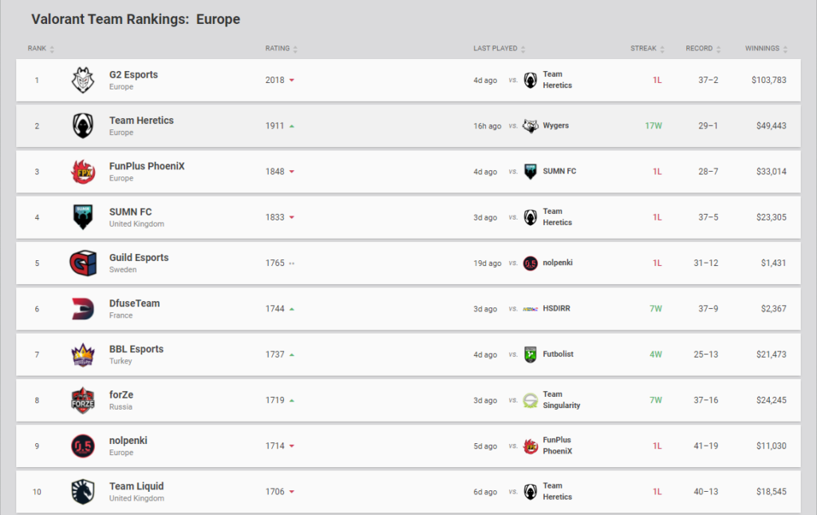This screenshot has height=515, width=817.
Task: Click the DfuseTeam logo
Action: pos(83,309)
